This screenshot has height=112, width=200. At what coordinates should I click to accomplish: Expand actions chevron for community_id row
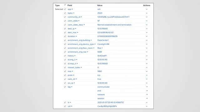(x=147, y=17)
